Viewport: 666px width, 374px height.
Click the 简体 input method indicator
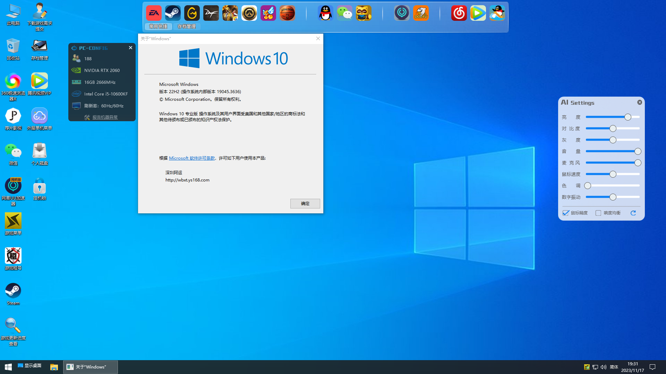point(614,367)
